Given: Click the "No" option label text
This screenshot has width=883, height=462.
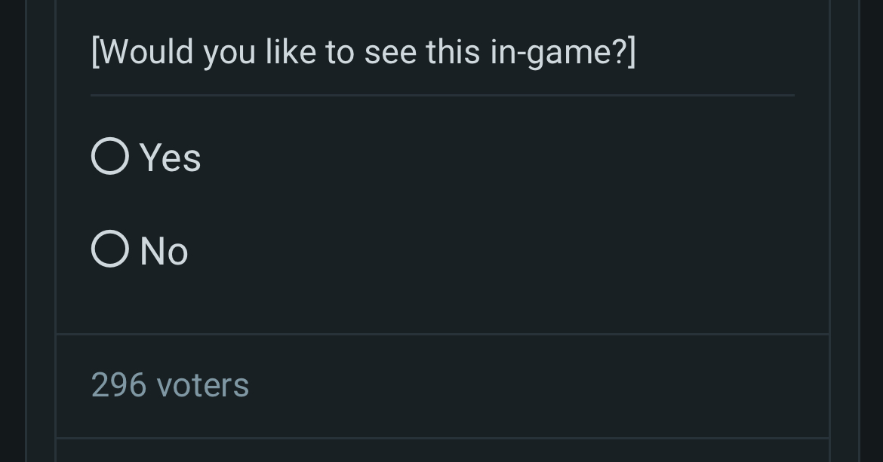Looking at the screenshot, I should (x=164, y=251).
